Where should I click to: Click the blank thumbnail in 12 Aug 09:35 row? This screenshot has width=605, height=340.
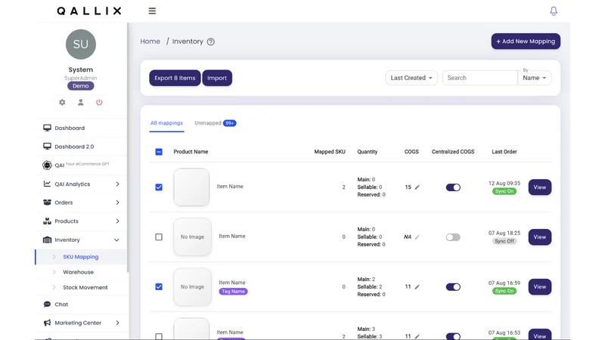pyautogui.click(x=191, y=187)
